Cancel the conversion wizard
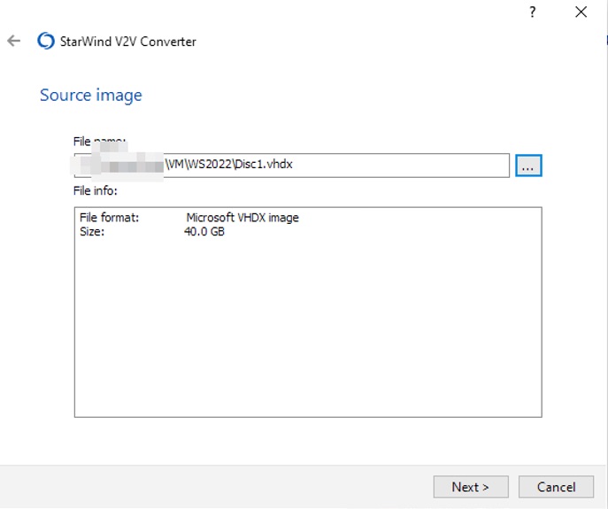608x509 pixels. 556,487
